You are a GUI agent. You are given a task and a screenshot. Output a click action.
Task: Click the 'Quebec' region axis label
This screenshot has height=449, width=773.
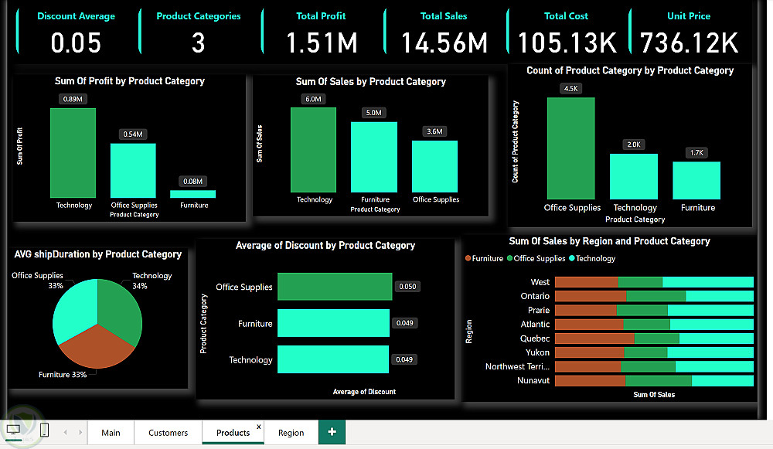[x=534, y=338]
